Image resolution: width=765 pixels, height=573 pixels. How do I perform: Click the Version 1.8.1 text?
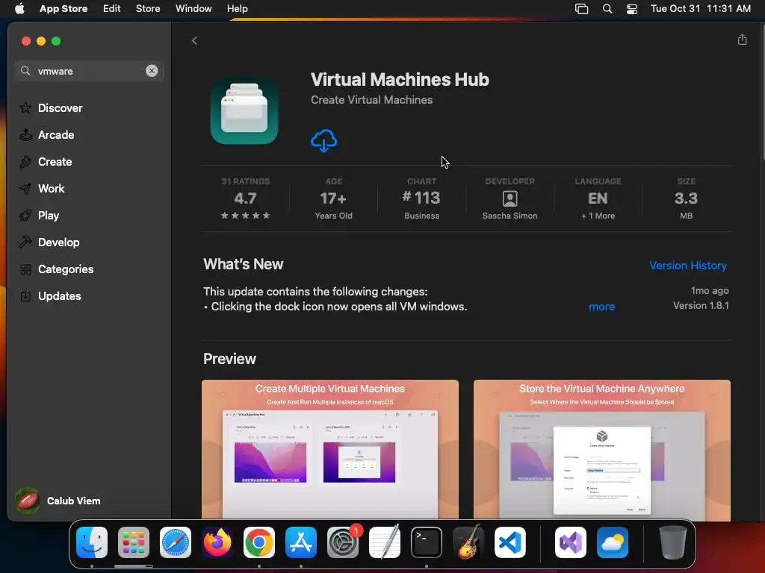[x=701, y=305]
